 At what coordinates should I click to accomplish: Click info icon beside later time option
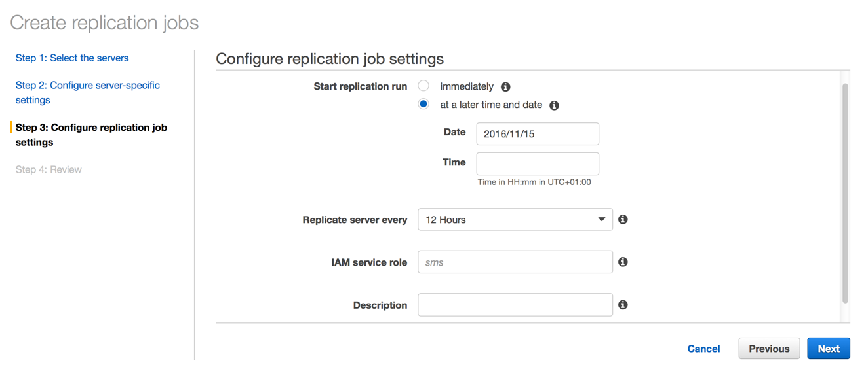click(554, 105)
